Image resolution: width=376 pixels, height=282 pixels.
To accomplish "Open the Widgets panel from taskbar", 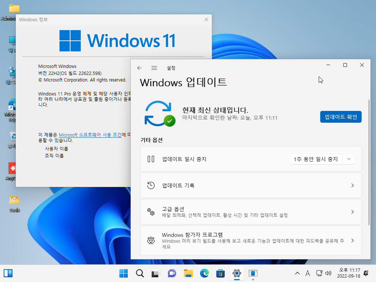I will click(8, 273).
